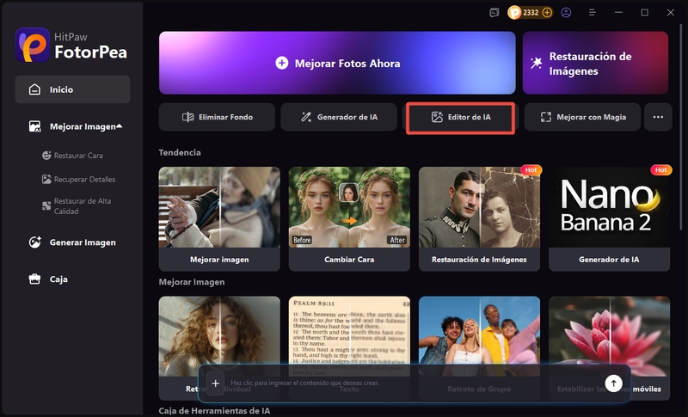Viewport: 688px width, 417px height.
Task: Click the Caja toolbox icon
Action: click(34, 279)
